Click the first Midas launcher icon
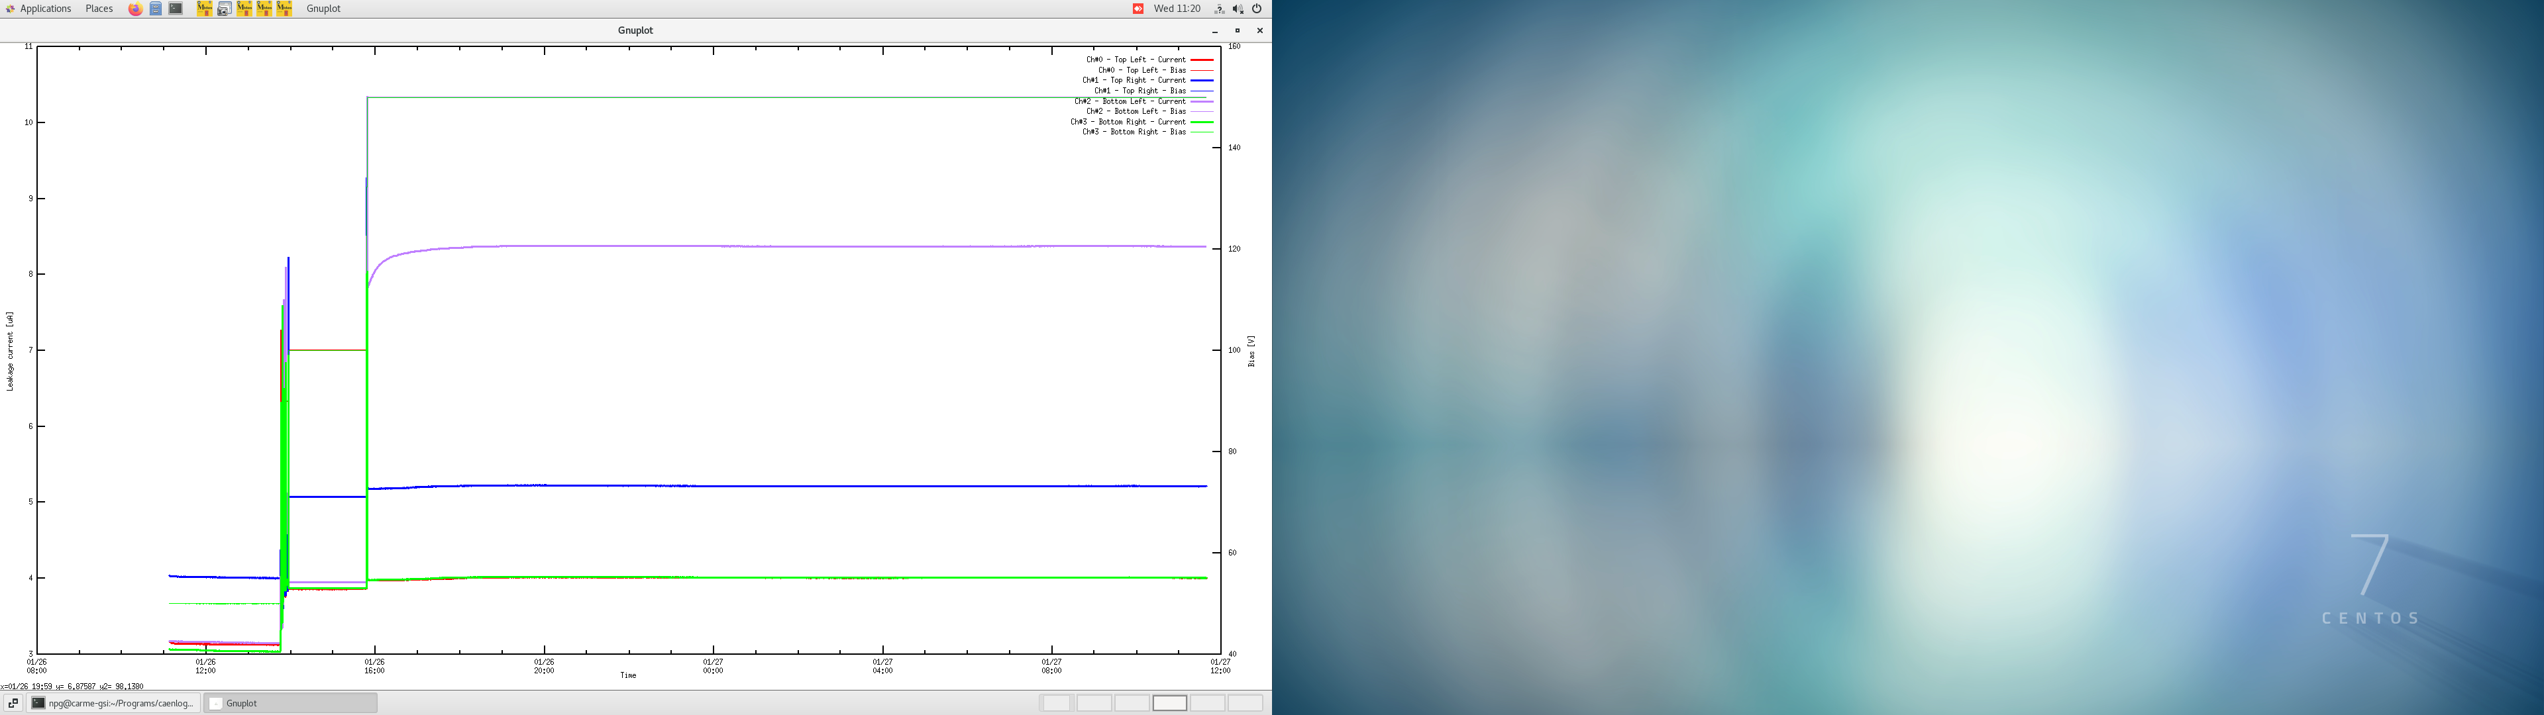The height and width of the screenshot is (715, 2544). [205, 9]
